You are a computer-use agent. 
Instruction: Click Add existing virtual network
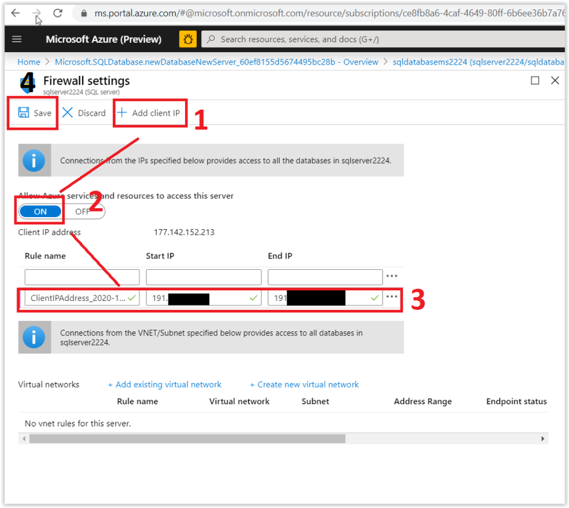coord(165,384)
